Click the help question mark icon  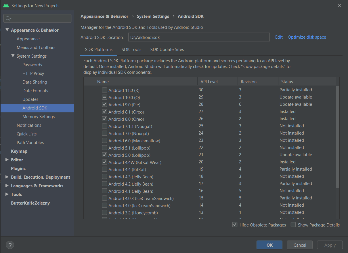[10, 245]
